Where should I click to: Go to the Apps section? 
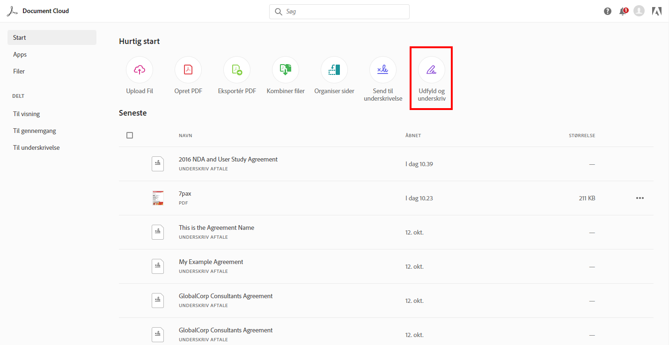pyautogui.click(x=20, y=54)
